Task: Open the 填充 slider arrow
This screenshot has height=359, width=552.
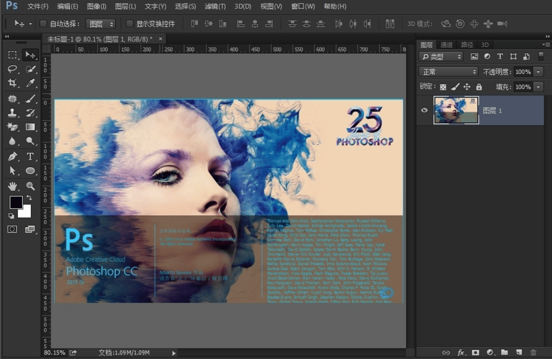Action: (x=538, y=87)
